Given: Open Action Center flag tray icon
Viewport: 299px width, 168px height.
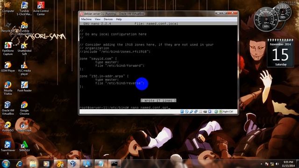Looking at the screenshot, I should (267, 164).
